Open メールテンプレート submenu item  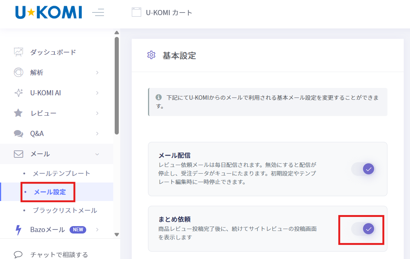point(61,173)
